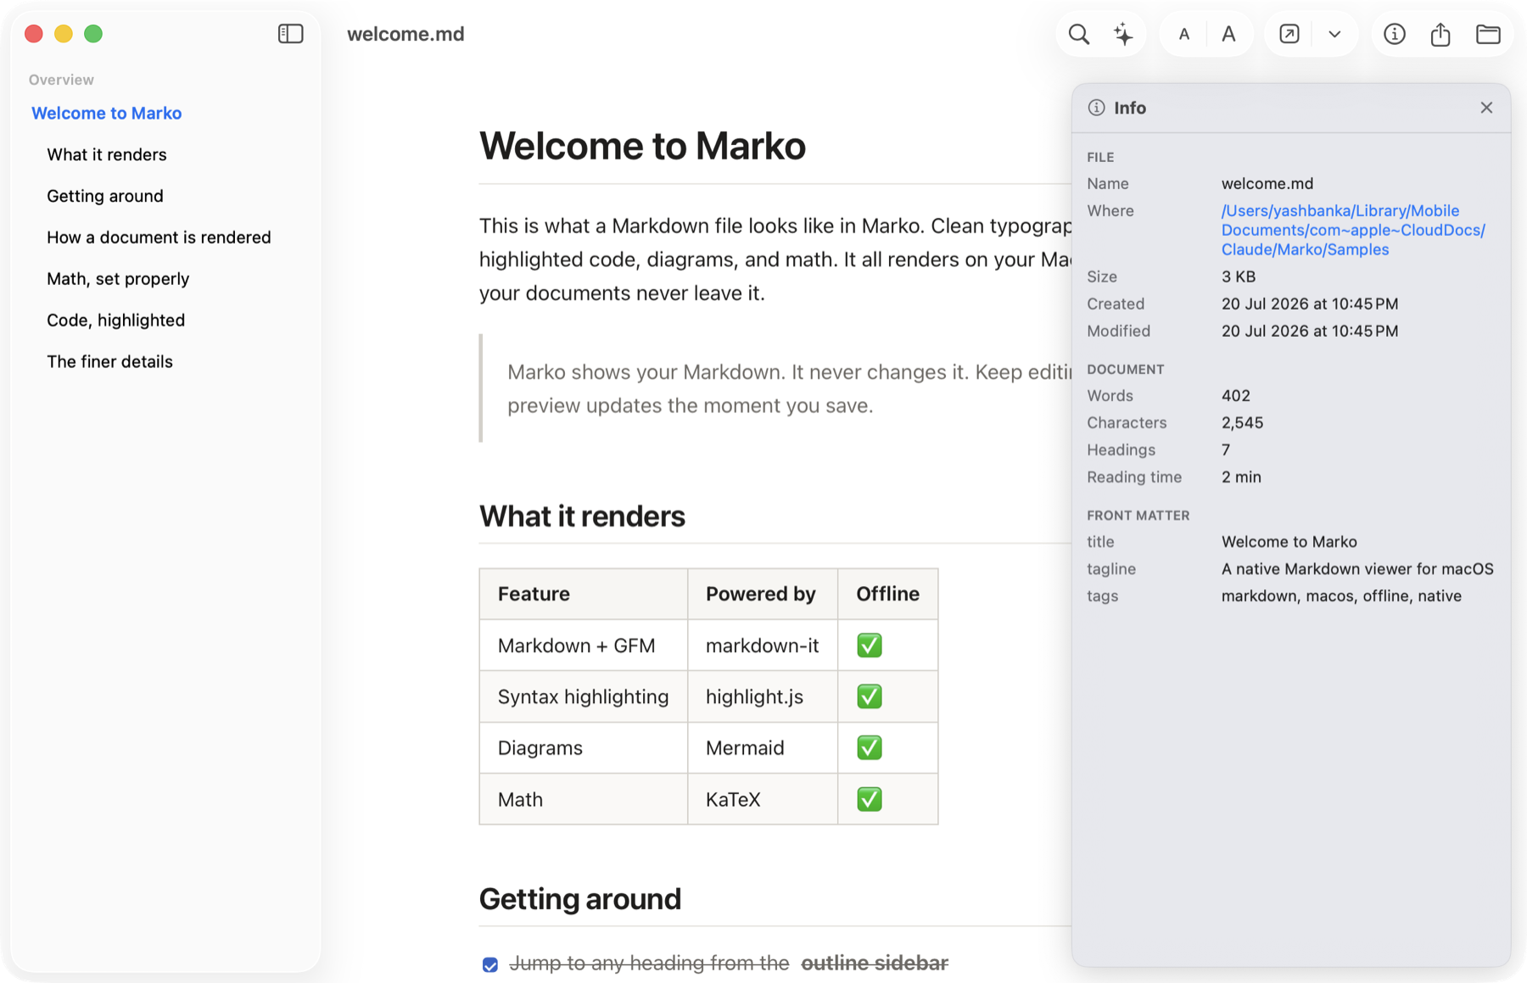Click the Syntax highlighting offline checkmark

870,696
